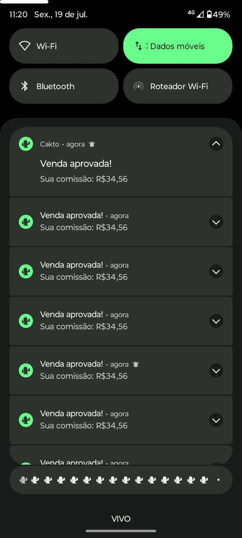Viewport: 242px width, 538px height.
Task: Tap the bell icon on the fifth notification
Action: pos(136,364)
